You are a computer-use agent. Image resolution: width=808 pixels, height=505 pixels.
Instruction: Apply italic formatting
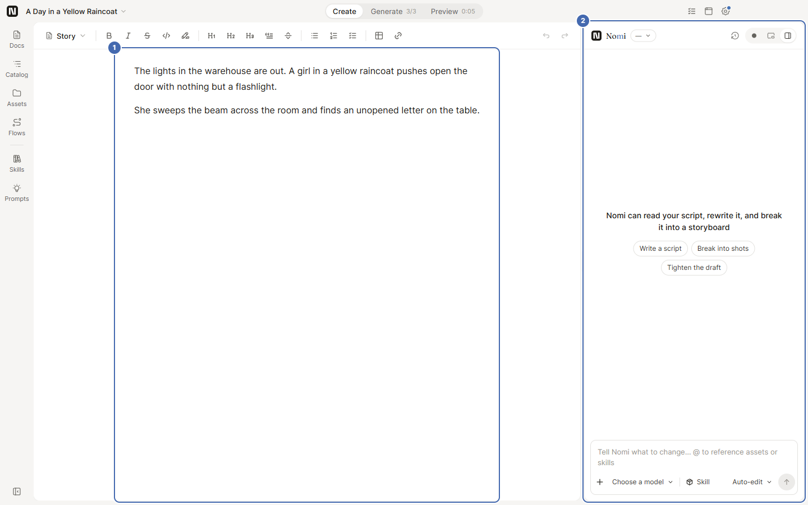pos(128,36)
